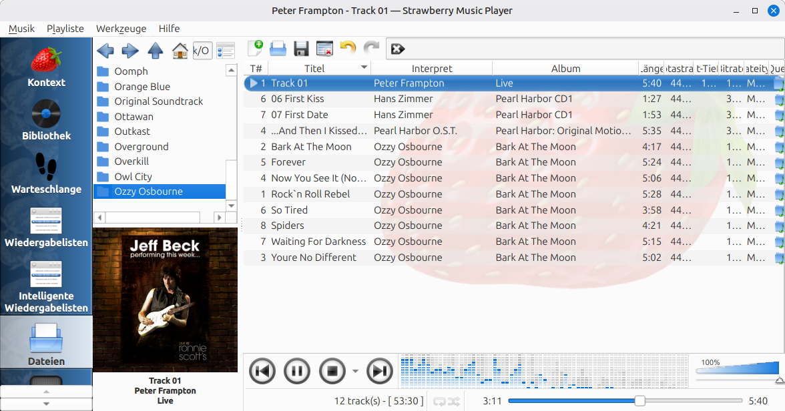Sort by Länge column header
This screenshot has height=411, width=785.
point(651,69)
